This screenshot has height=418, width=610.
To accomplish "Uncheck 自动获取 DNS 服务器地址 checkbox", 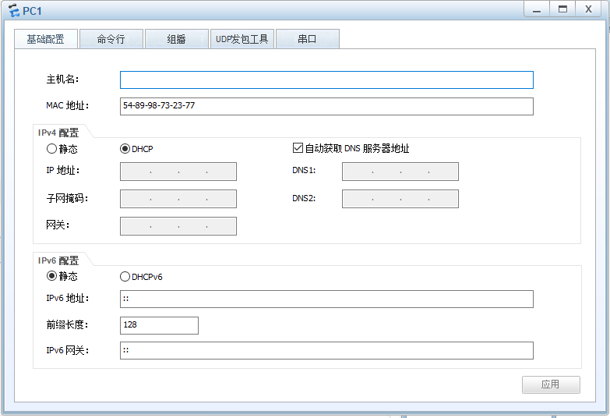I will click(298, 148).
